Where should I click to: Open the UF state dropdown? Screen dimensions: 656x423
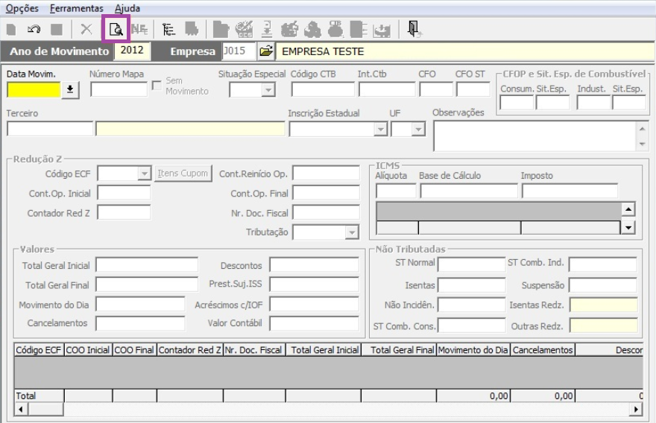417,129
